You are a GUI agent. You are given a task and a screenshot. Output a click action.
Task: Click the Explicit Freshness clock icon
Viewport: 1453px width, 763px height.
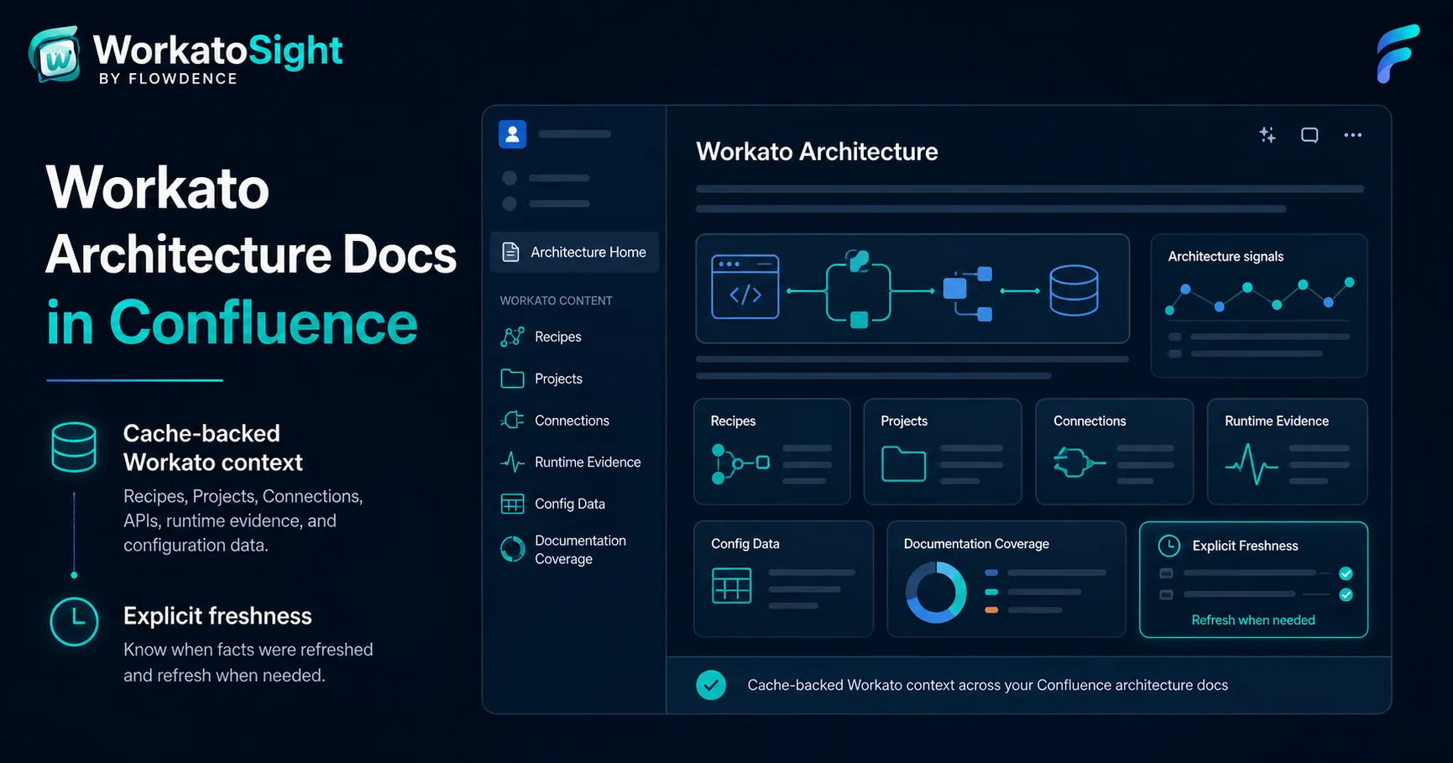tap(1169, 546)
